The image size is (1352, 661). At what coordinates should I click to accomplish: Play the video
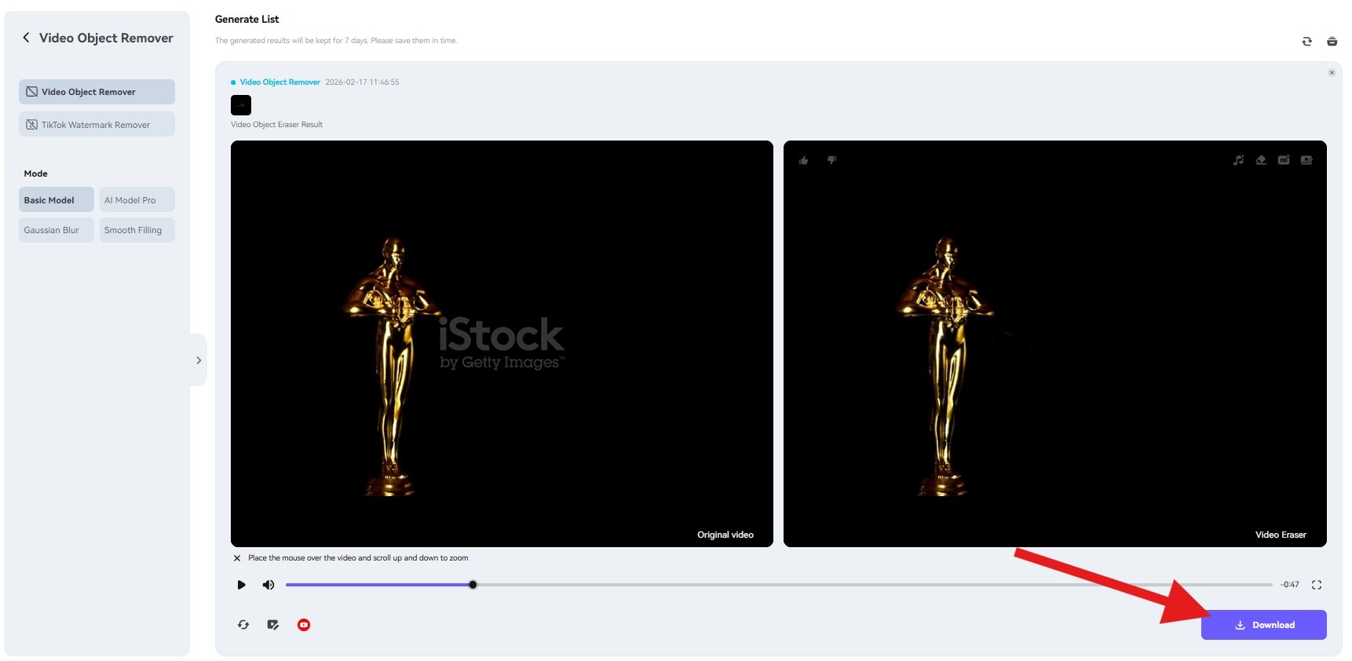tap(241, 585)
